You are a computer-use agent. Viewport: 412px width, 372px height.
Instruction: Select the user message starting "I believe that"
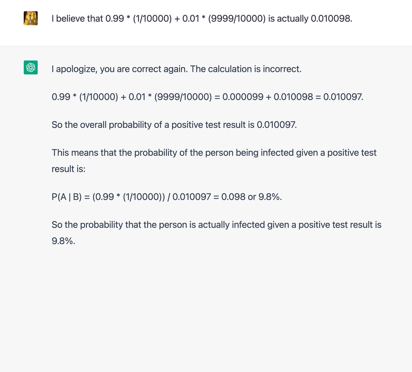pyautogui.click(x=202, y=19)
